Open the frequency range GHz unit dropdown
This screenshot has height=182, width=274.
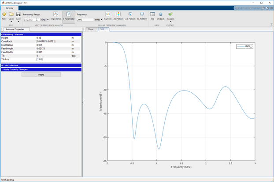click(45, 19)
